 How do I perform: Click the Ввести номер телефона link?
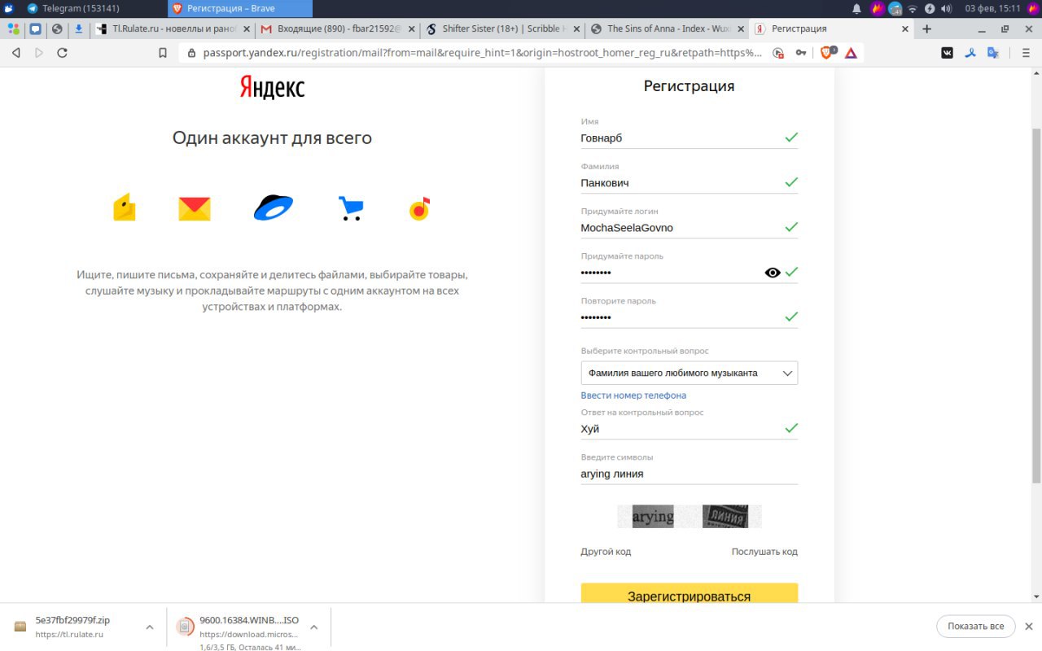tap(633, 395)
